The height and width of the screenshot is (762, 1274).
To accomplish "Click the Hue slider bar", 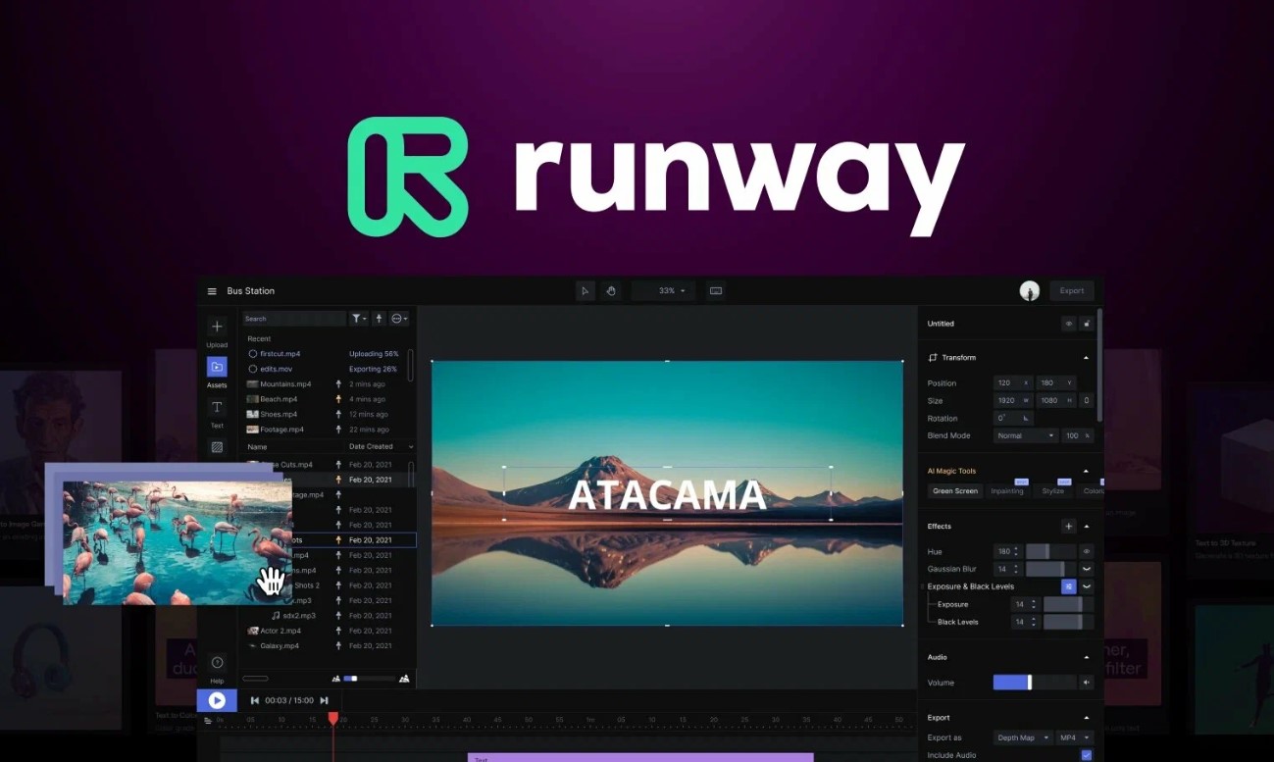I will pyautogui.click(x=1050, y=551).
